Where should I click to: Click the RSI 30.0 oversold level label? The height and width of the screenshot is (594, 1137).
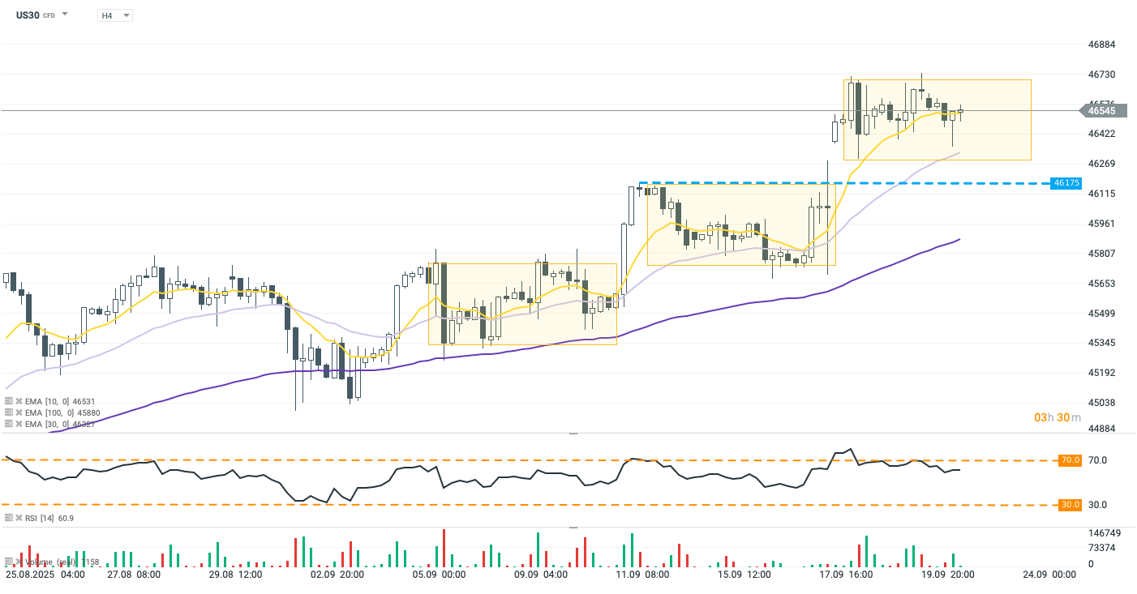[x=1070, y=505]
